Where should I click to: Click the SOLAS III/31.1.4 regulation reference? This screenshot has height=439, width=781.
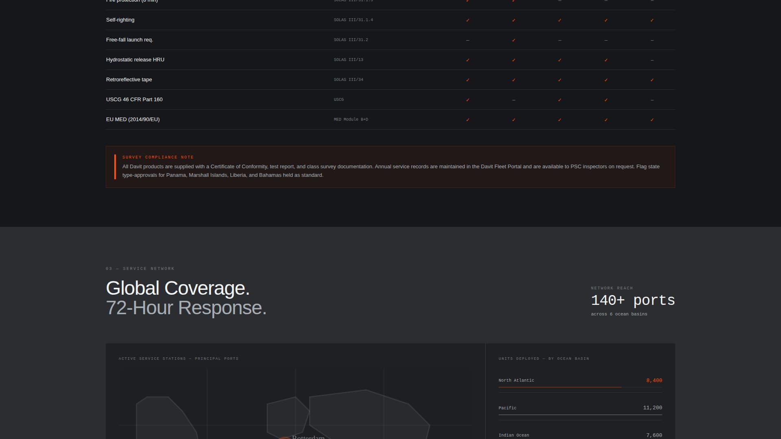(x=353, y=20)
